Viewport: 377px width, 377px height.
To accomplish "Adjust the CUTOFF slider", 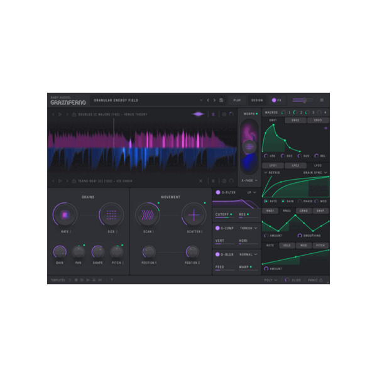I will [225, 217].
